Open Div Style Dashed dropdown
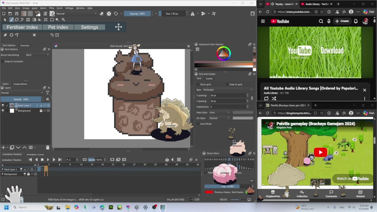Screen dimensions: 377x212 coord(219,118)
